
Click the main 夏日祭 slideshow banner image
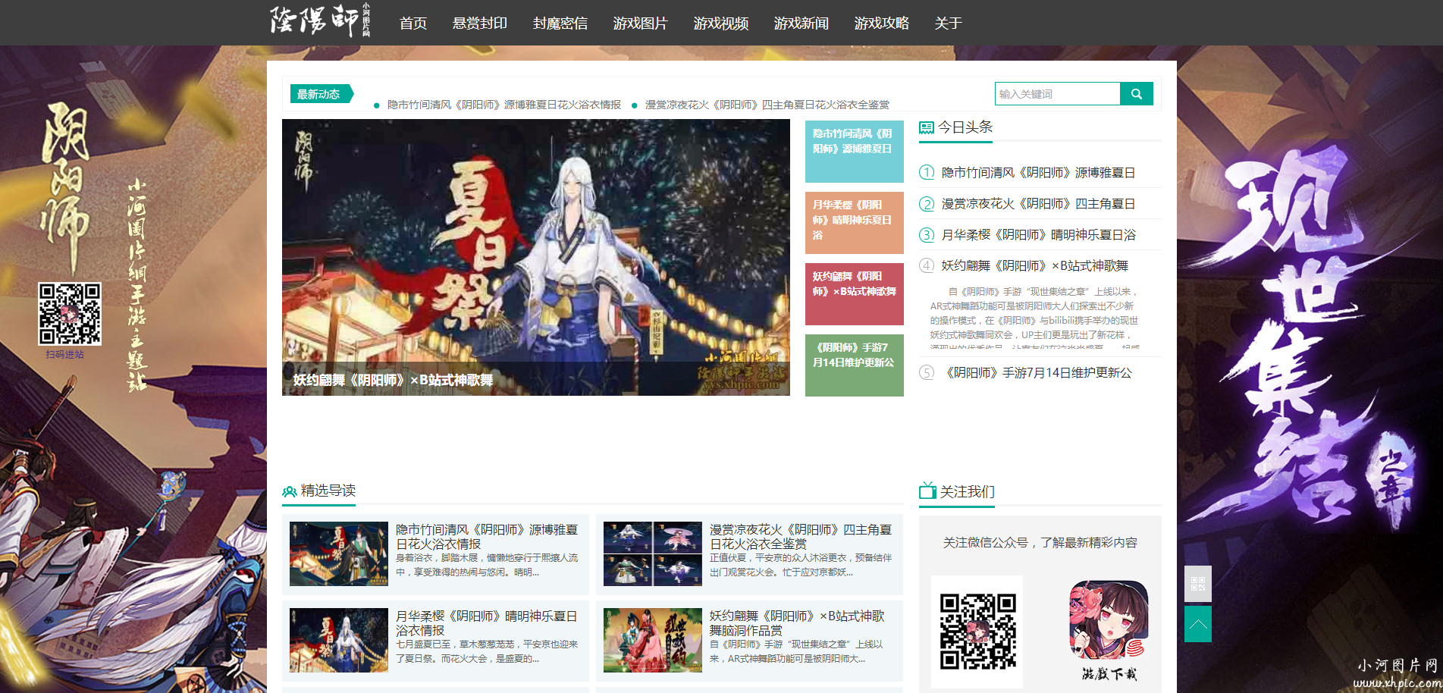coord(536,257)
